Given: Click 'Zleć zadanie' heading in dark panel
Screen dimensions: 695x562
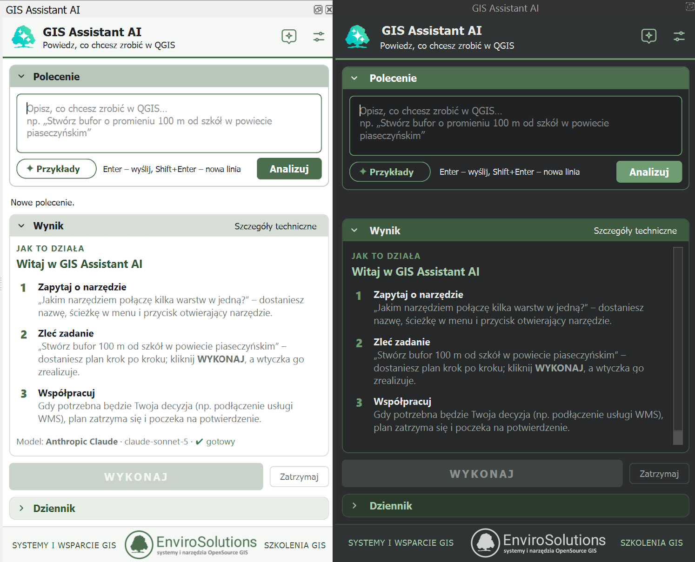Looking at the screenshot, I should pyautogui.click(x=402, y=342).
